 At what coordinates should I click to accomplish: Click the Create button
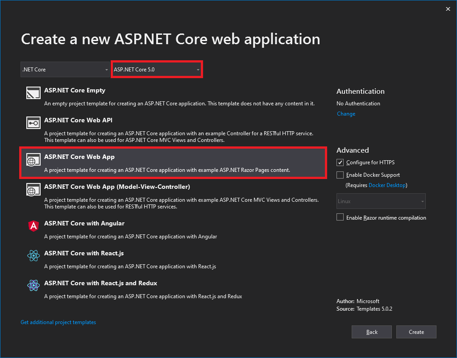point(416,332)
